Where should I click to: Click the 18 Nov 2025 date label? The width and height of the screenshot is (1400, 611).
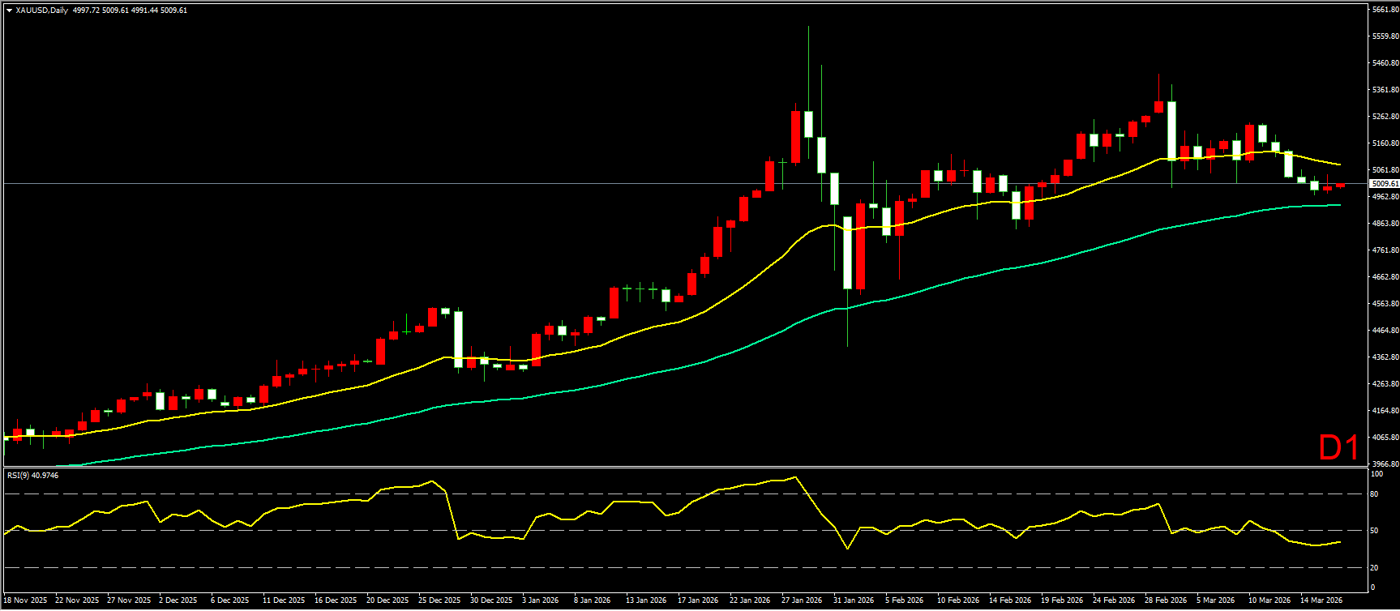click(24, 600)
